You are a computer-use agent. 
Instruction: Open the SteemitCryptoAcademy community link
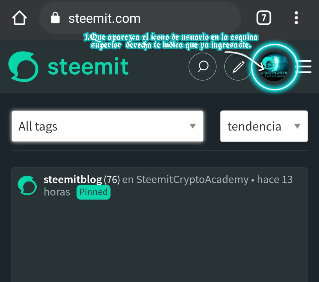193,180
